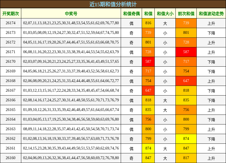Click winning numbers starting 04,05,06,18 in row 26169

tap(71, 71)
